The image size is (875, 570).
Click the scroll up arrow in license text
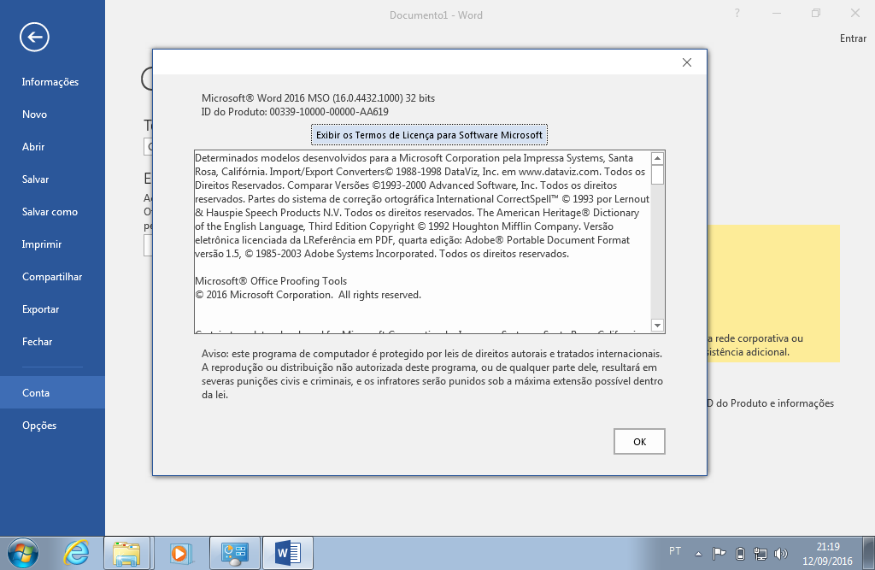point(657,159)
